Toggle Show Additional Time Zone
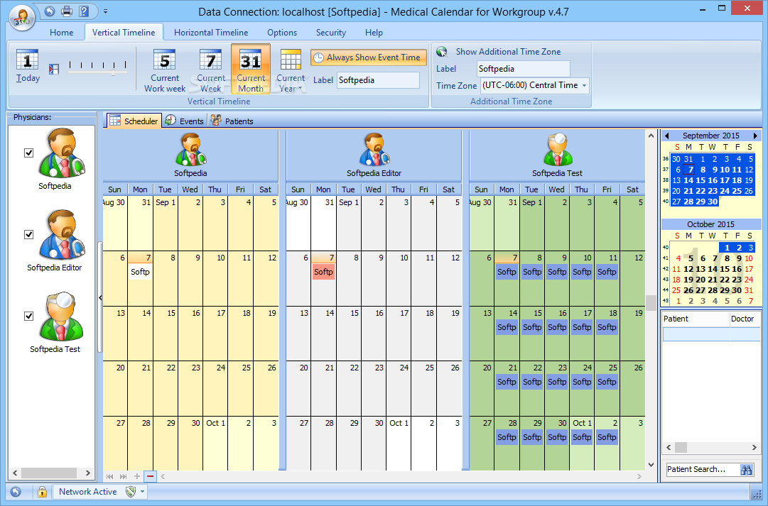 tap(508, 51)
